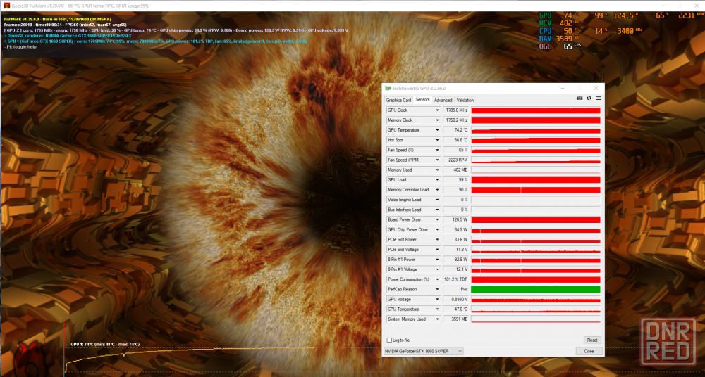Click the 84.9 W chip power value
This screenshot has height=377, width=705.
(456, 230)
